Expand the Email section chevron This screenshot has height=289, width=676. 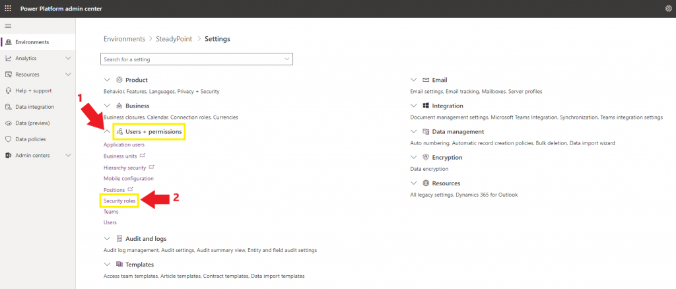[x=414, y=80]
